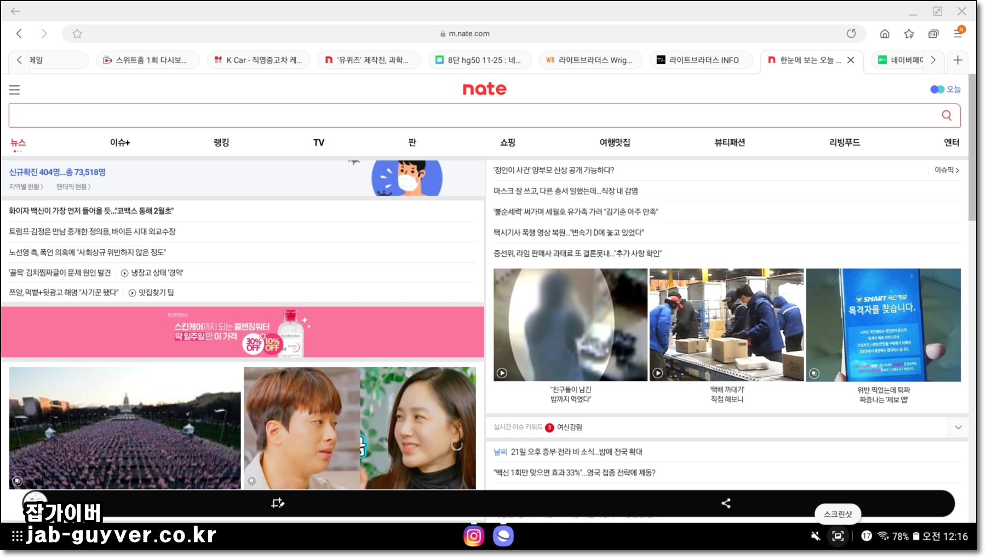Tap the 스크린샷 button
Viewport: 986px width, 559px height.
point(838,514)
